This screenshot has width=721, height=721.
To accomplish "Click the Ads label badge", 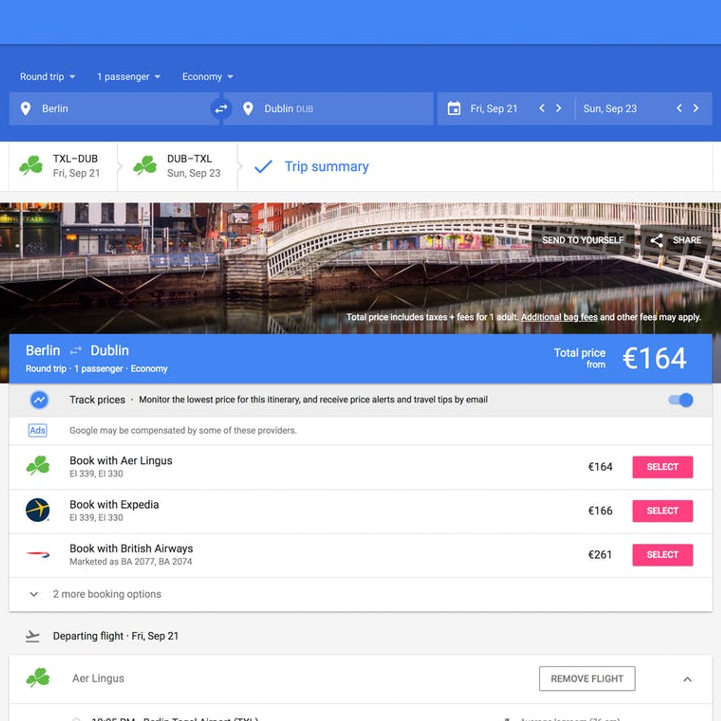I will click(37, 430).
